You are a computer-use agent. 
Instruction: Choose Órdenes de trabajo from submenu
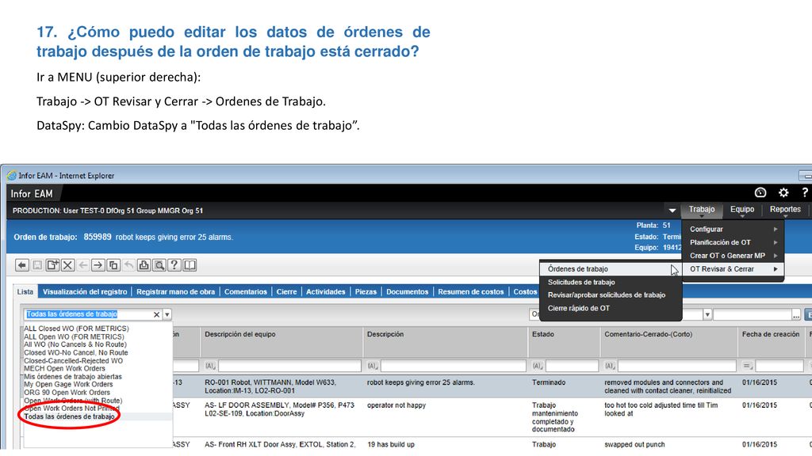point(611,269)
